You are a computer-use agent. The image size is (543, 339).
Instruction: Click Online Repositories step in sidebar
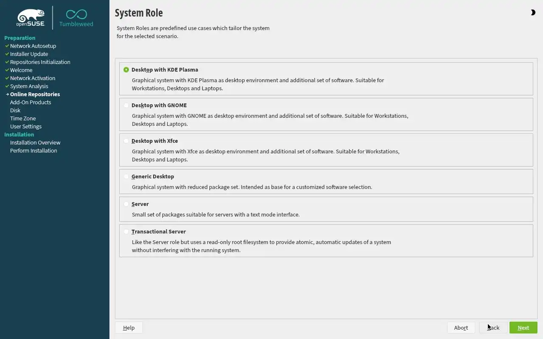point(35,94)
